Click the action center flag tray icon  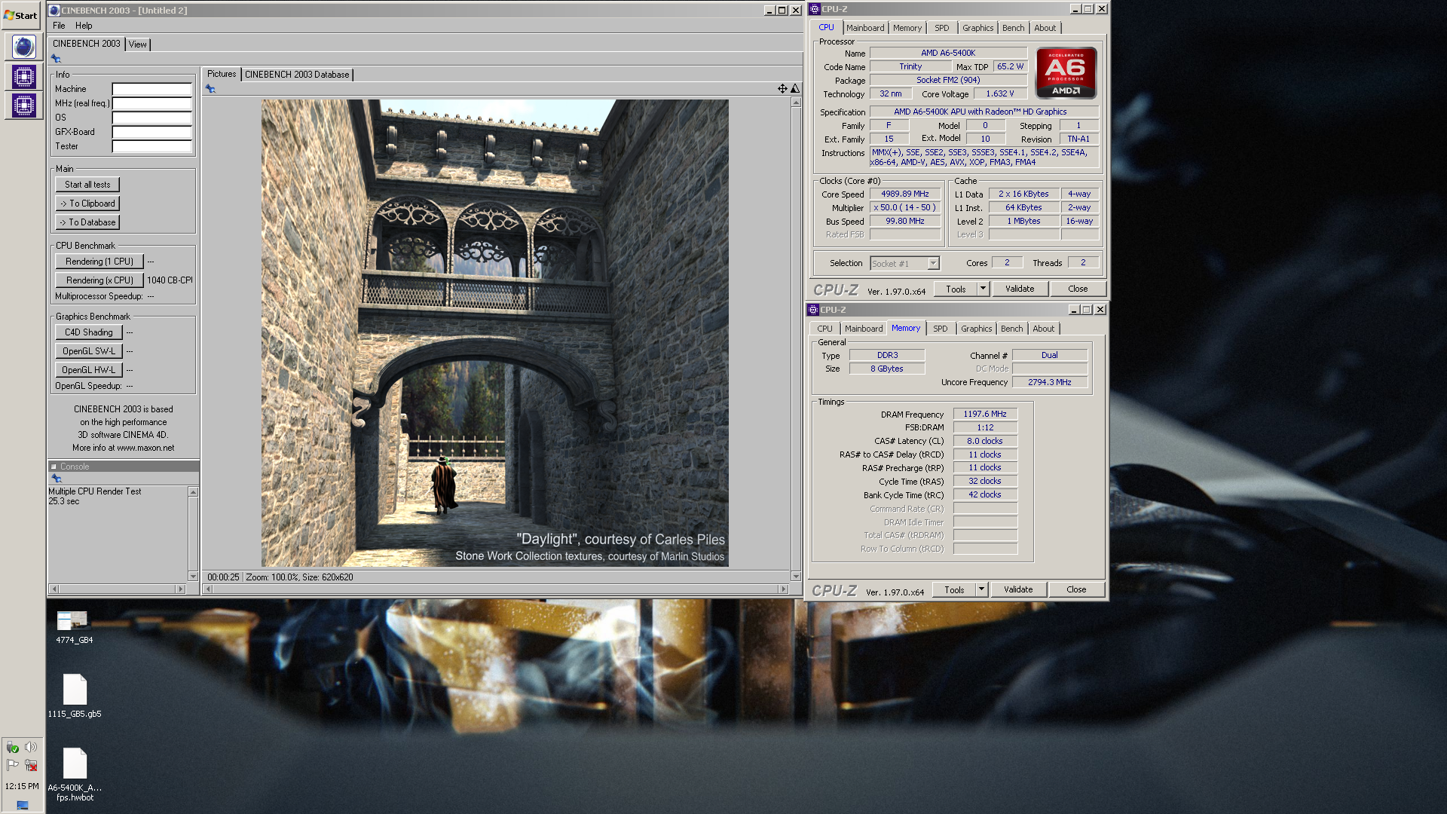(x=13, y=765)
